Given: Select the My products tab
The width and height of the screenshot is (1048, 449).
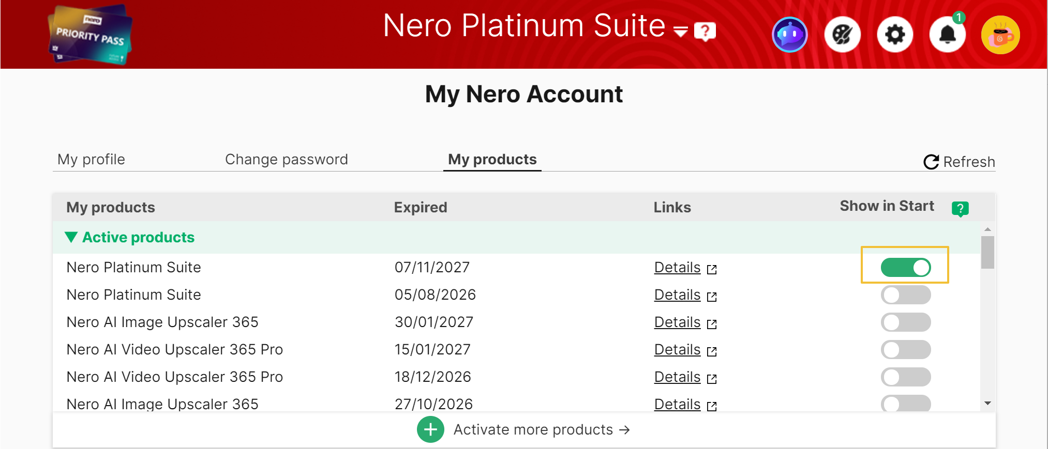Looking at the screenshot, I should pos(492,159).
